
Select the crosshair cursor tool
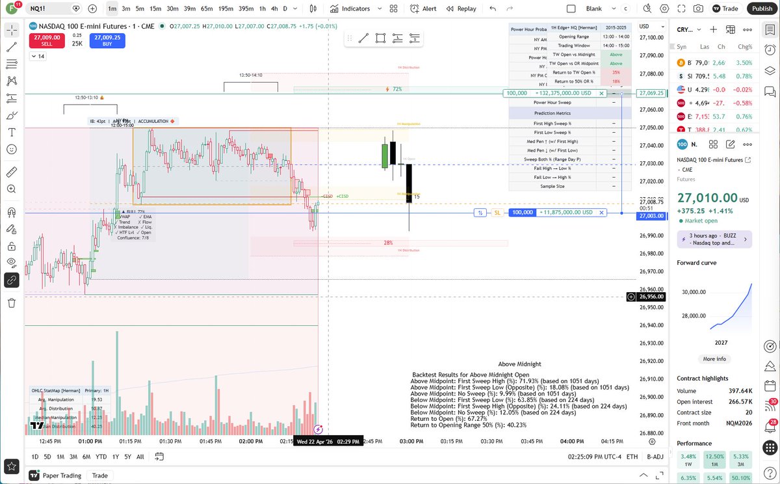pos(12,30)
